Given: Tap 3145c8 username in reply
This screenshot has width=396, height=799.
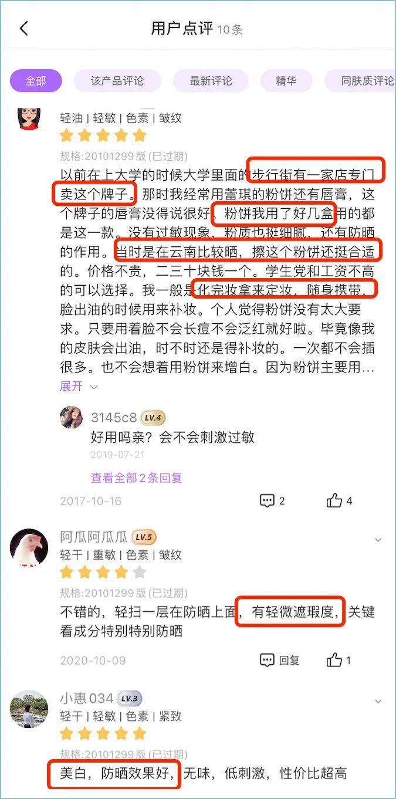Looking at the screenshot, I should (114, 417).
